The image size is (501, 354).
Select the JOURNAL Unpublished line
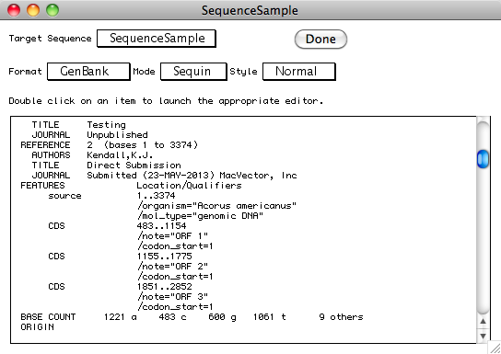coord(89,135)
